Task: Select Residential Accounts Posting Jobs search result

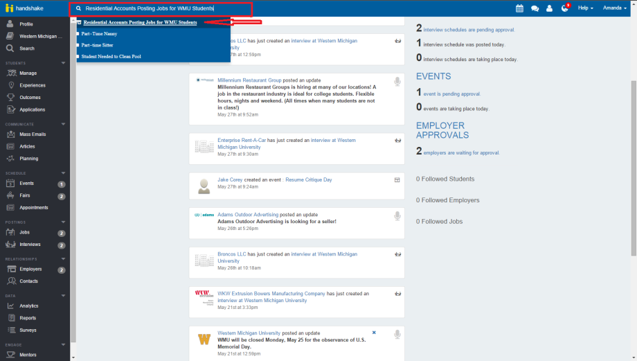Action: 140,22
